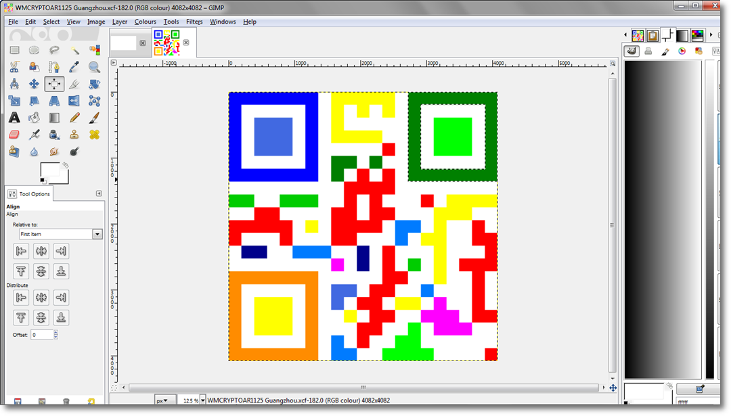Viewport: 731px width, 416px height.
Task: Activate the Move tool
Action: (34, 84)
